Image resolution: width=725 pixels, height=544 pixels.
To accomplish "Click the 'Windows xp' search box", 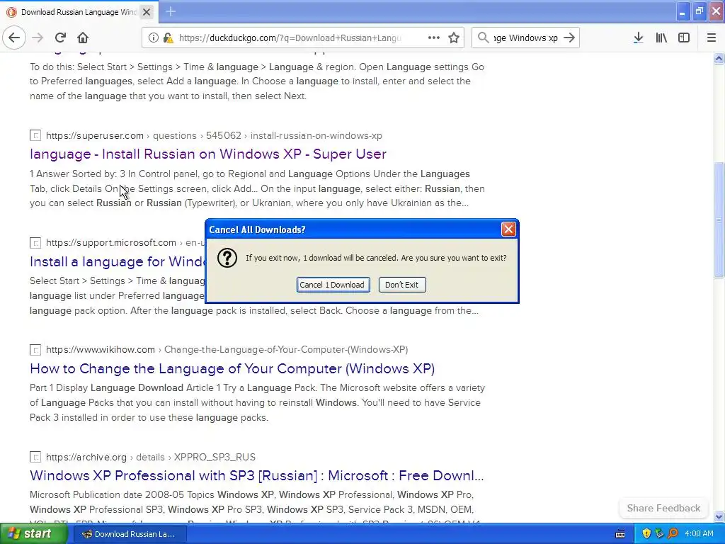I will pyautogui.click(x=526, y=38).
